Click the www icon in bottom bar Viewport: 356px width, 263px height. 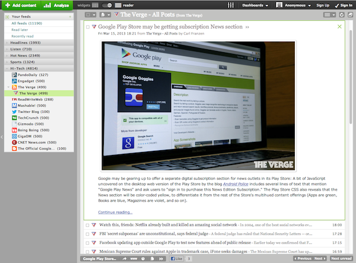[133, 259]
